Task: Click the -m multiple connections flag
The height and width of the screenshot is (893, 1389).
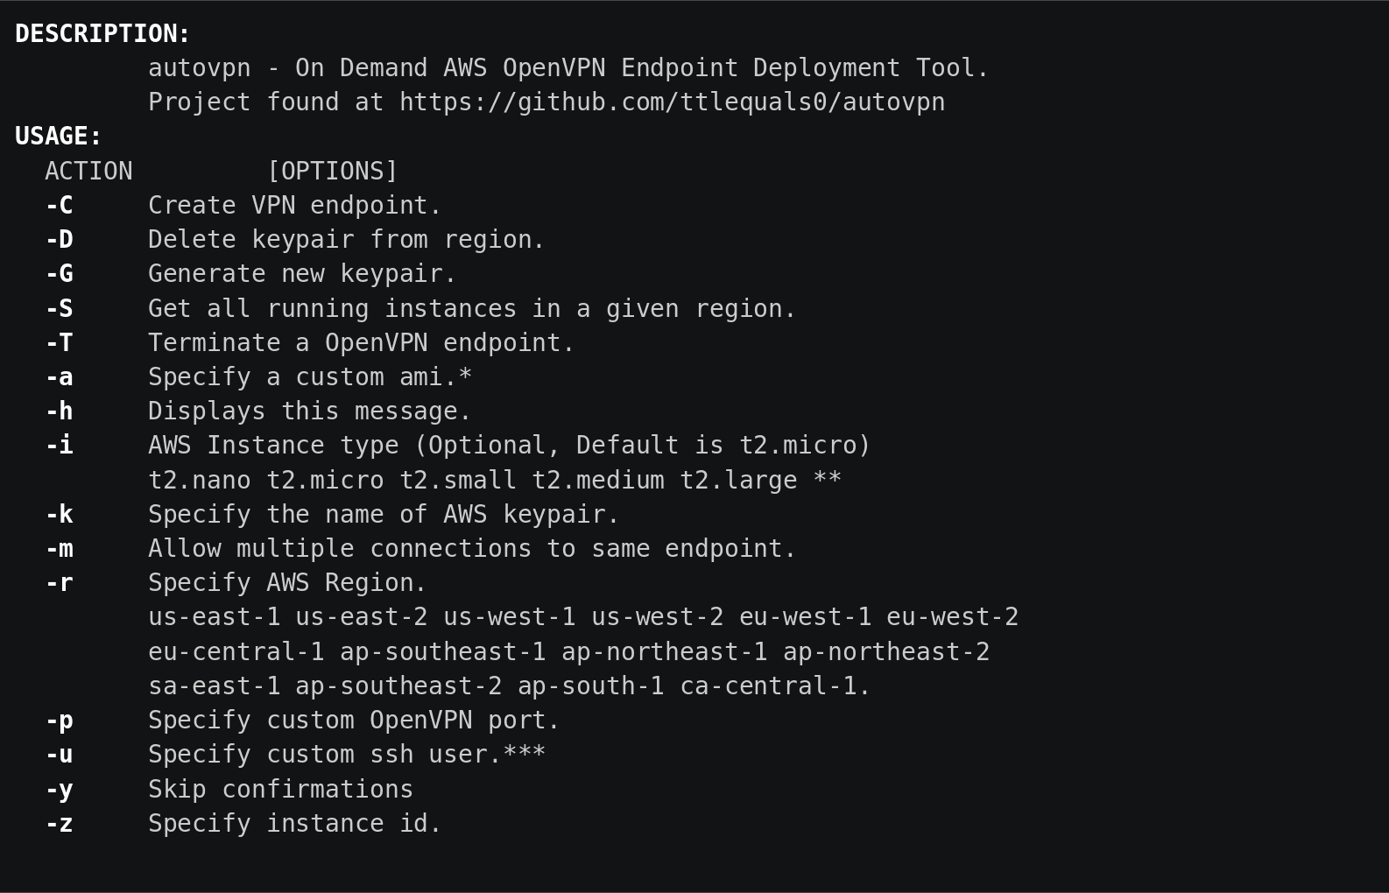Action: (x=59, y=549)
